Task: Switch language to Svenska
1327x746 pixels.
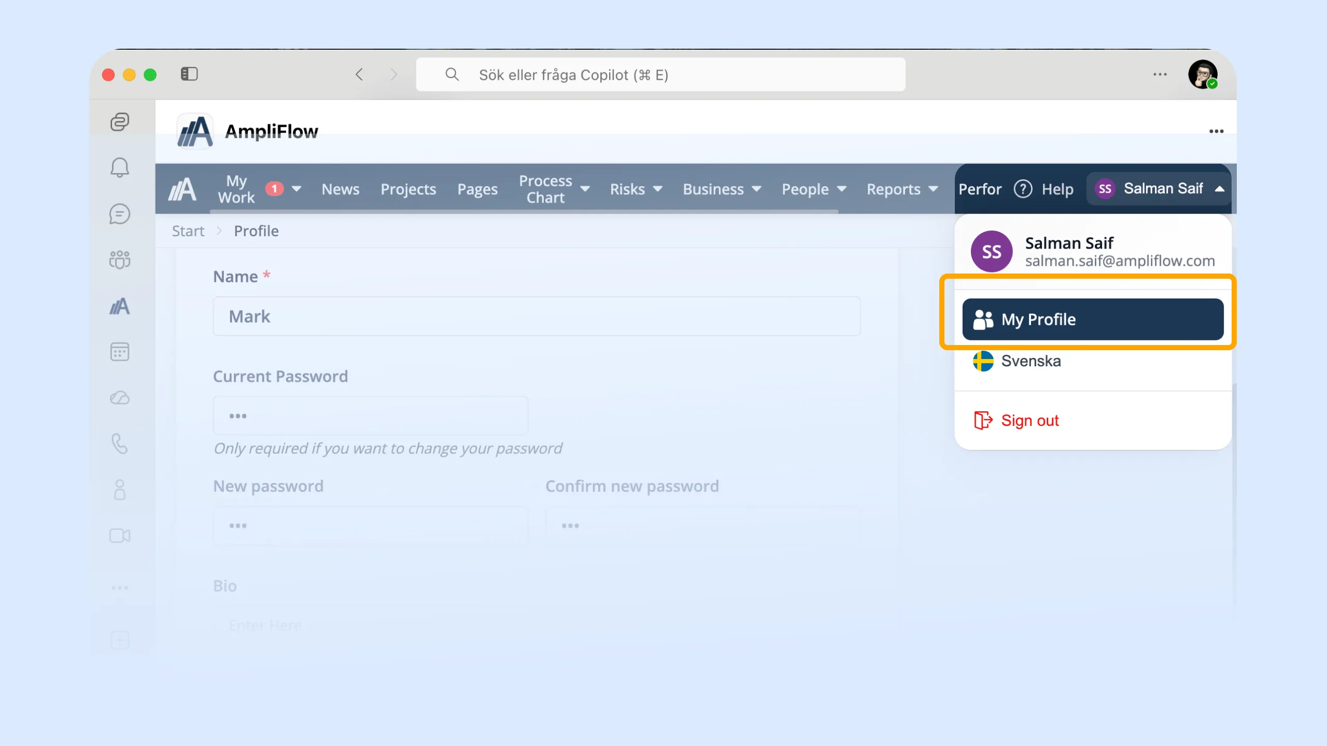Action: pos(1030,361)
